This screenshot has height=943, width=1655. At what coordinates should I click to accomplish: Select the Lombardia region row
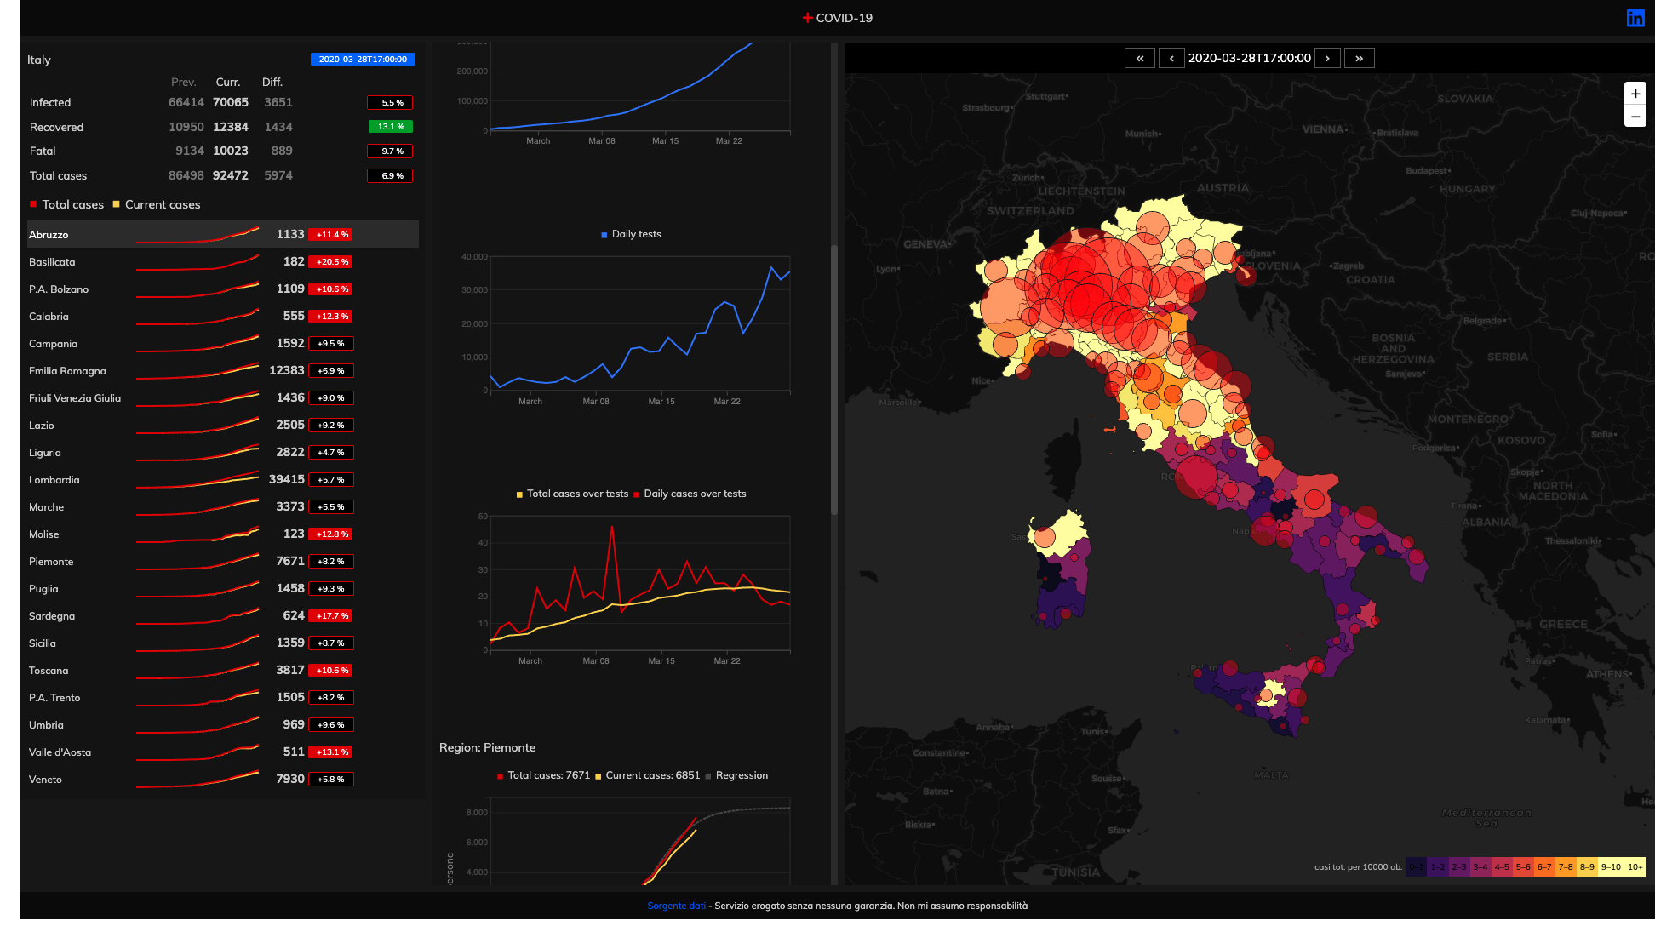click(54, 480)
